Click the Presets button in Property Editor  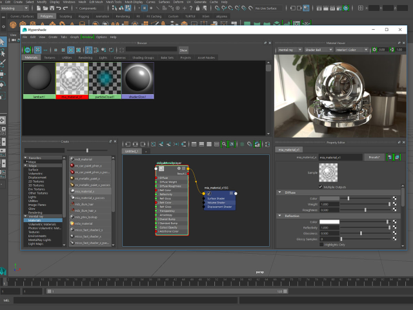[374, 158]
